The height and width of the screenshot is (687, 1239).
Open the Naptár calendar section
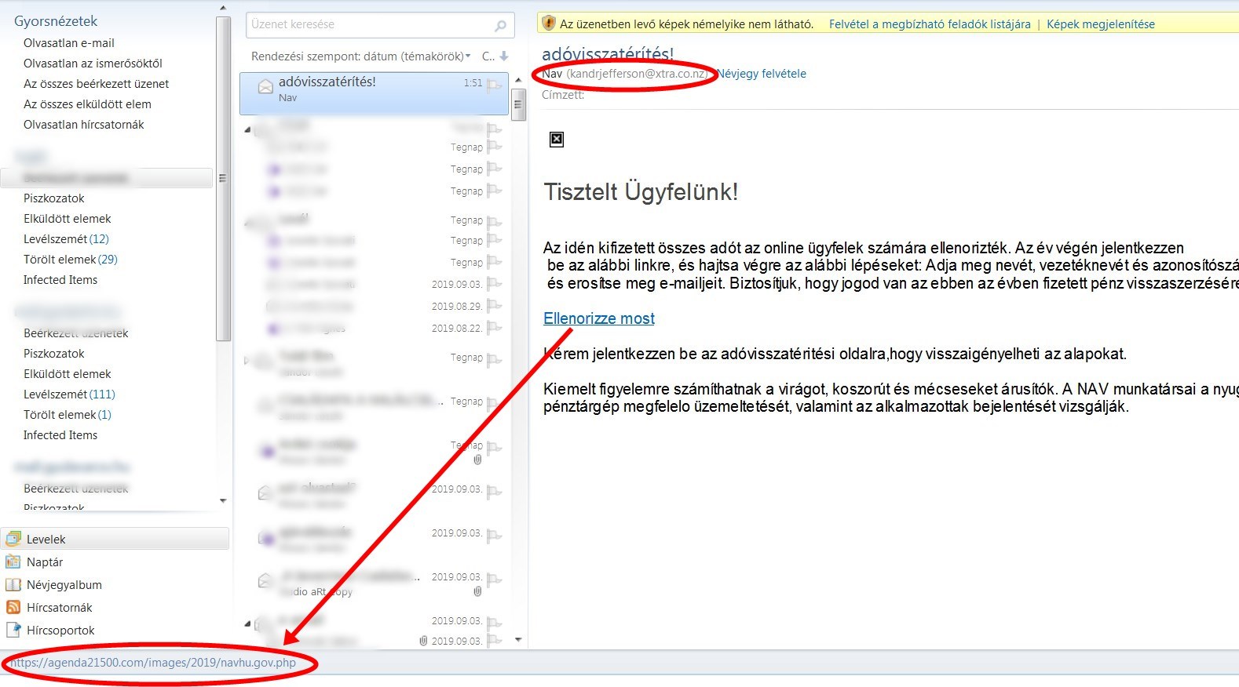click(44, 562)
